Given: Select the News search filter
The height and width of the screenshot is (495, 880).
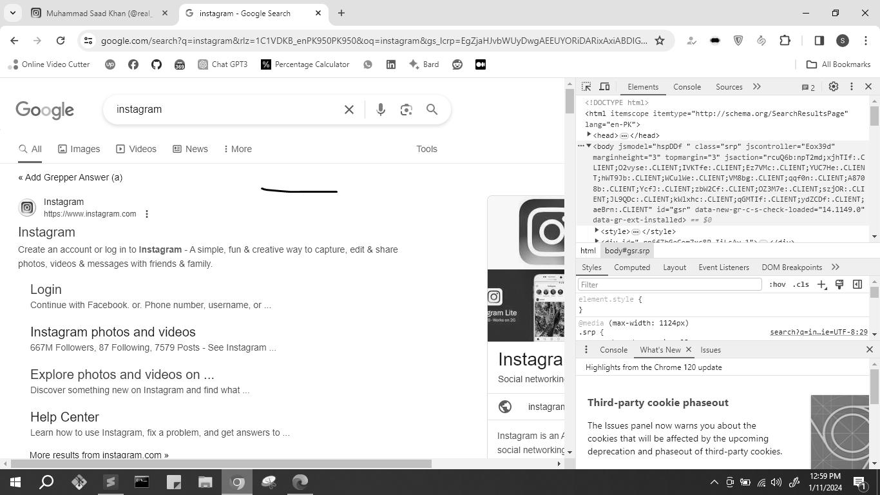Looking at the screenshot, I should point(190,149).
